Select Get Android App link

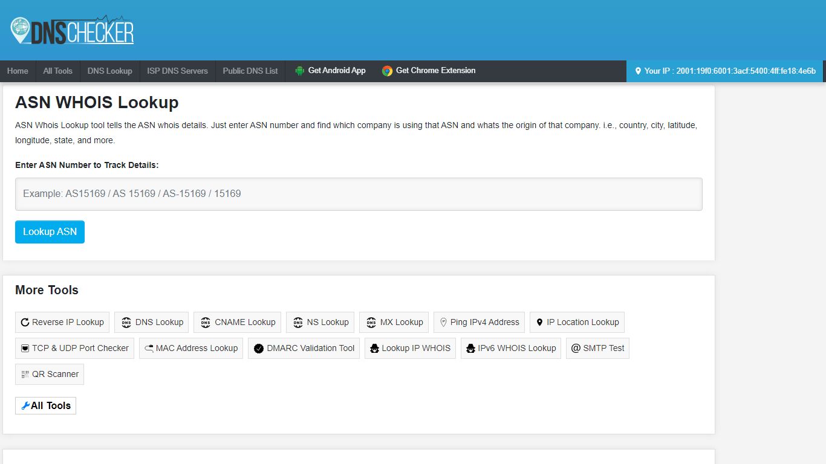[x=330, y=71]
